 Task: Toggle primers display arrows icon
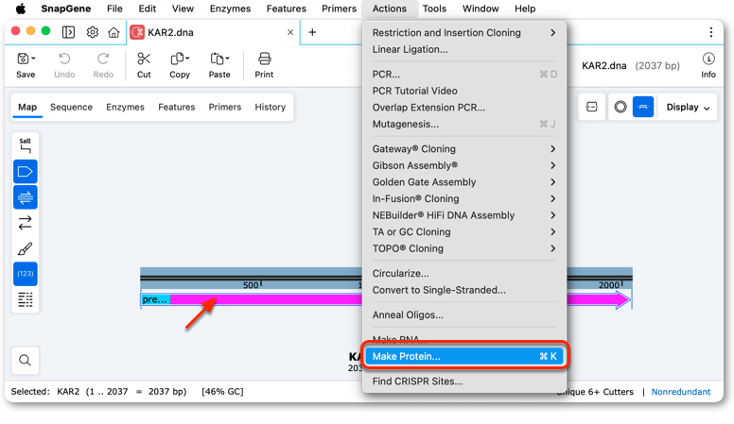pos(26,223)
